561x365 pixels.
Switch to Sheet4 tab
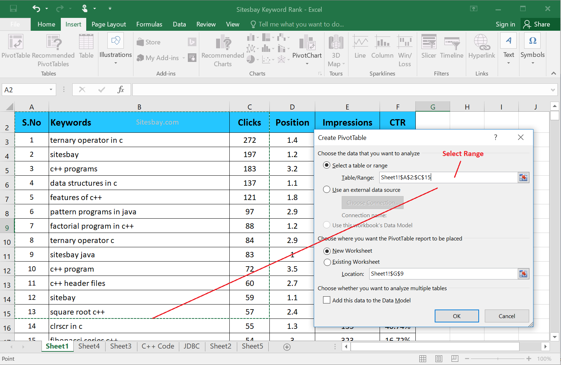pos(89,346)
